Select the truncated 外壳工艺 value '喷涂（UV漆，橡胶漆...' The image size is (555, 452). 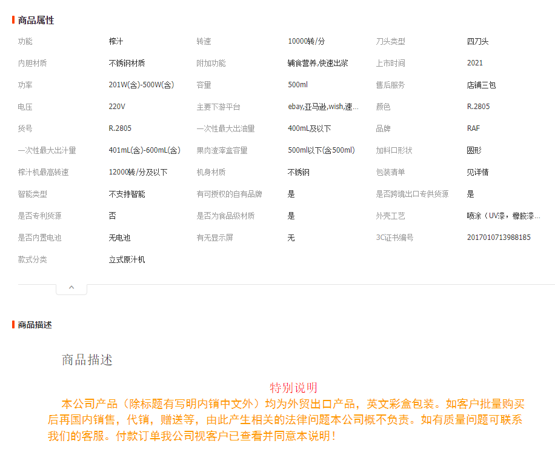click(x=503, y=216)
